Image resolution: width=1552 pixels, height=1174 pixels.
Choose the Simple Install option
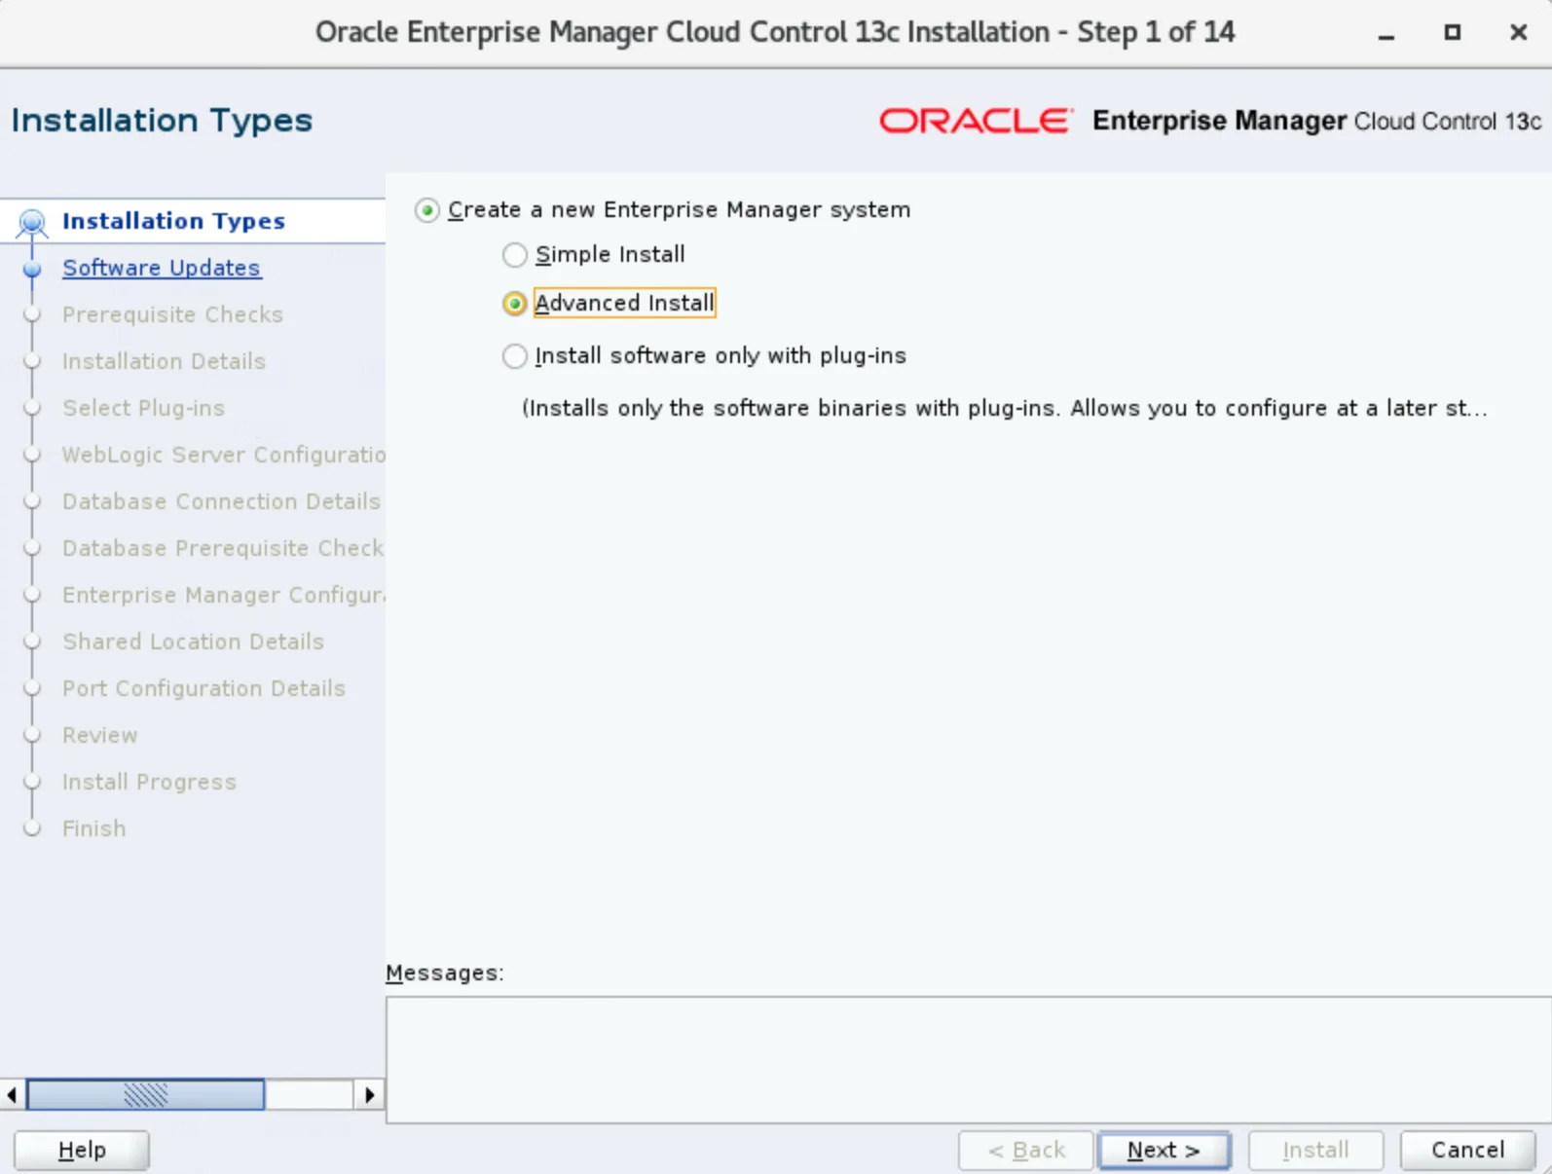coord(515,255)
